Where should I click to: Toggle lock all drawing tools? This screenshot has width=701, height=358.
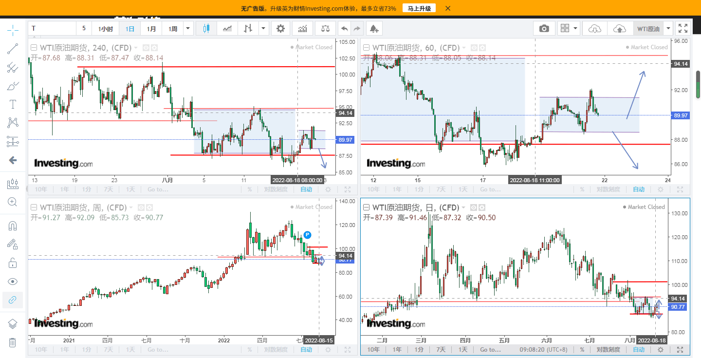[13, 263]
